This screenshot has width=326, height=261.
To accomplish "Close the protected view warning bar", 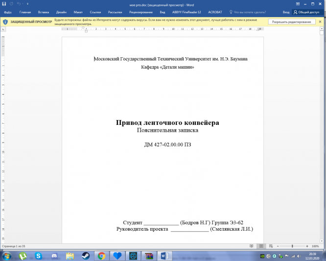I will pos(322,22).
